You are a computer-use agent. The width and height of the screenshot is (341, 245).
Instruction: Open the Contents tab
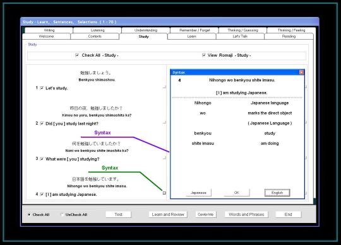pyautogui.click(x=95, y=37)
